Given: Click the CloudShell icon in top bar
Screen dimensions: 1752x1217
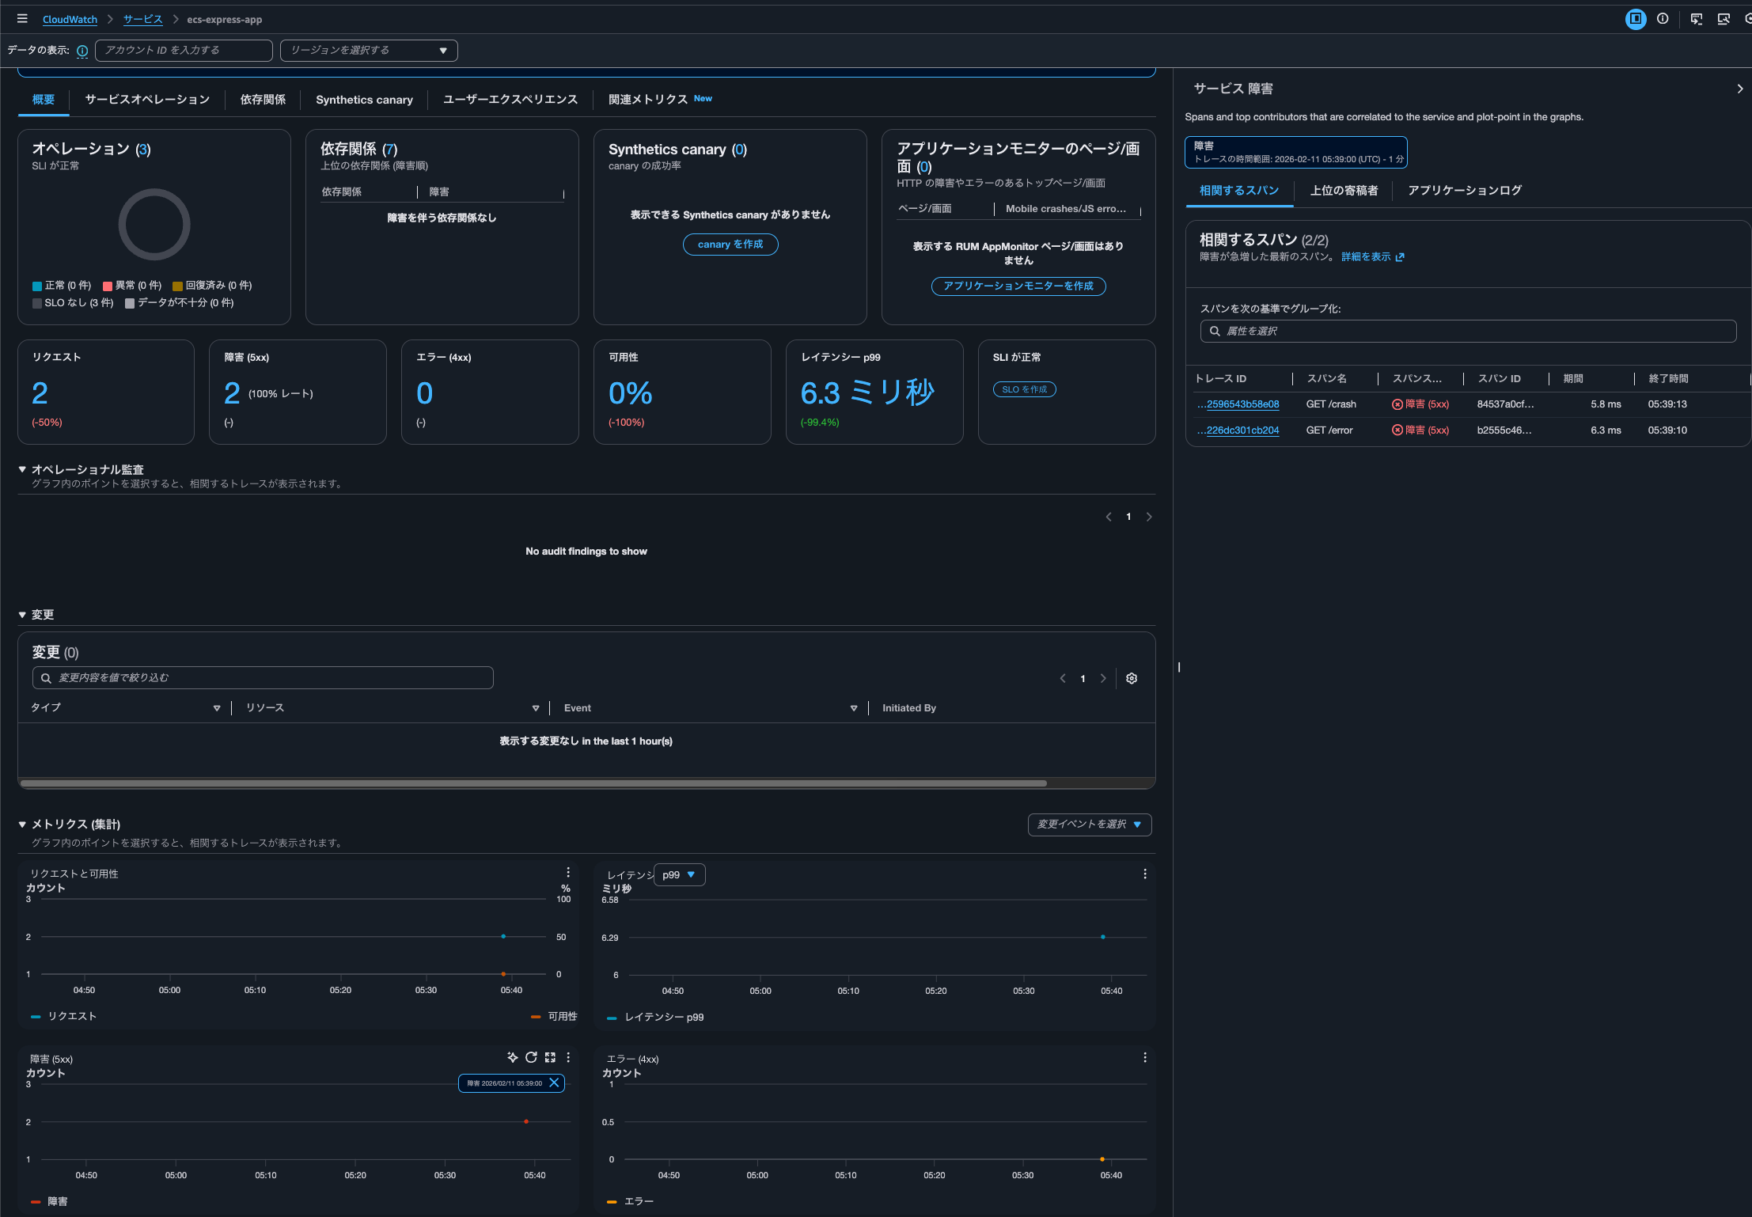Looking at the screenshot, I should tap(1696, 19).
